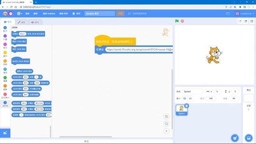Open a new browser tab with the plus
Screen dimensions: 256x144
(x=36, y=2)
